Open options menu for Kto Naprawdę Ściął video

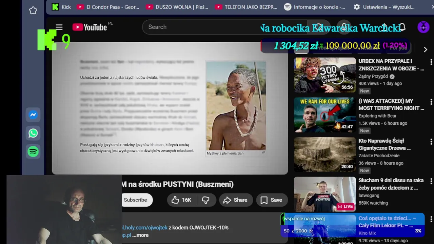click(431, 141)
